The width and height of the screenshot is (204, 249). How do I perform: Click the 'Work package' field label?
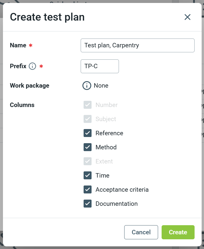tap(29, 86)
